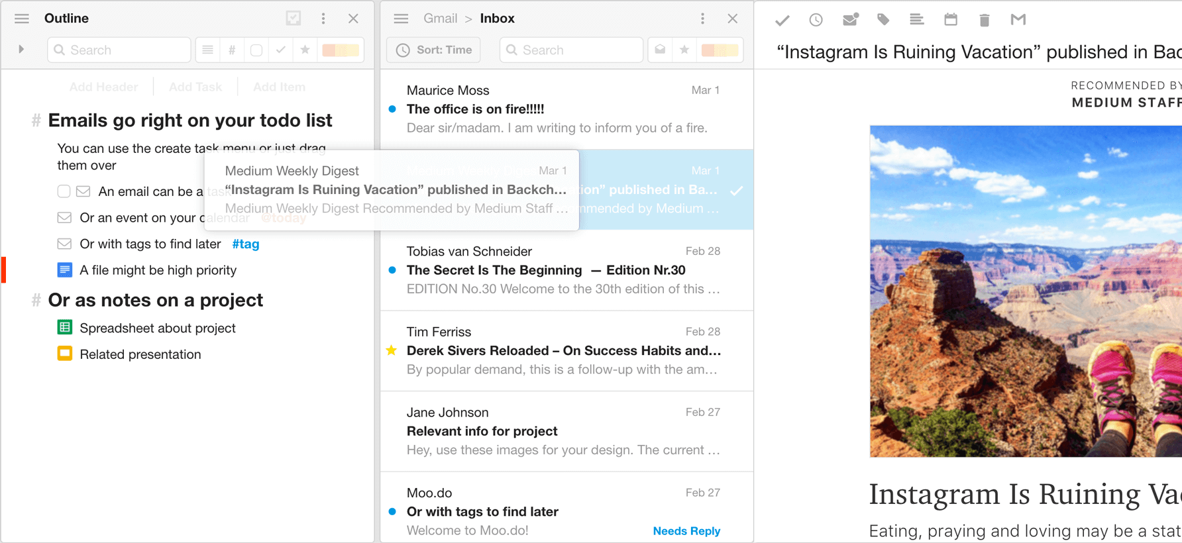Open email in Gmail via M icon
Viewport: 1182px width, 543px height.
pyautogui.click(x=1018, y=19)
